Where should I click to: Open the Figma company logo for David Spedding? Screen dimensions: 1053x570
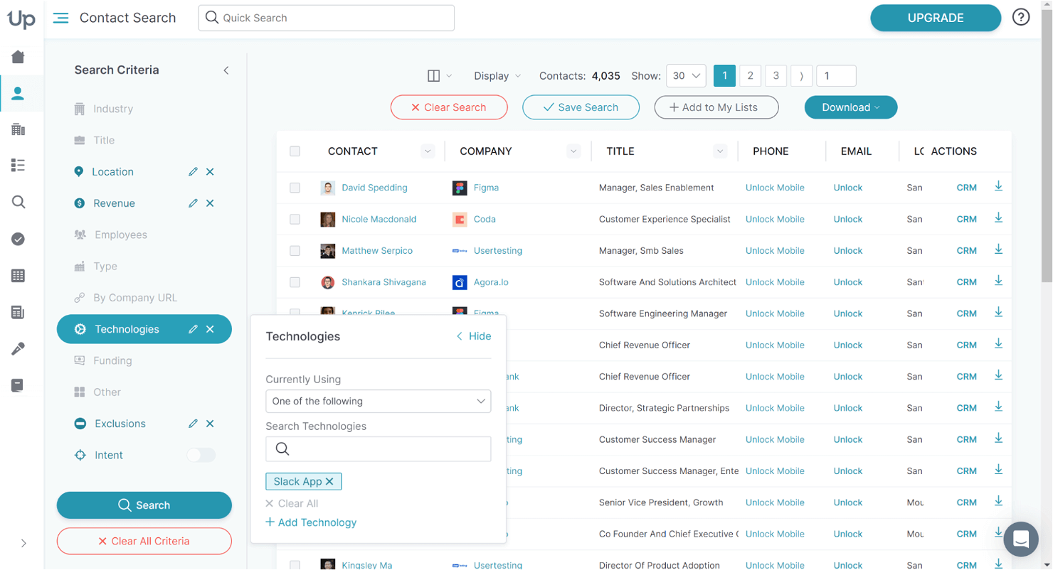[x=460, y=188]
